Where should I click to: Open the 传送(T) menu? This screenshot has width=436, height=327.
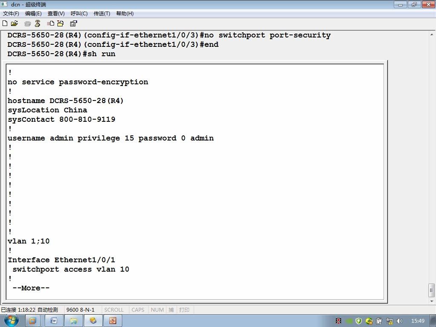tap(102, 13)
